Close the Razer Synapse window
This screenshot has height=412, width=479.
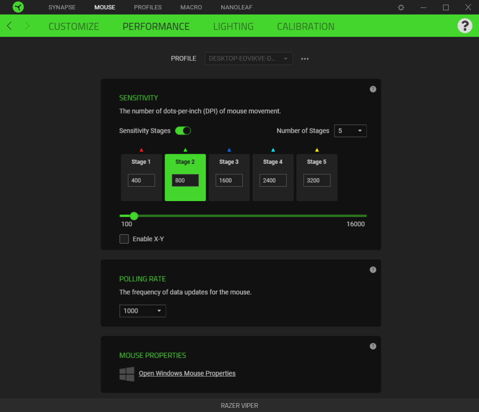coord(468,7)
